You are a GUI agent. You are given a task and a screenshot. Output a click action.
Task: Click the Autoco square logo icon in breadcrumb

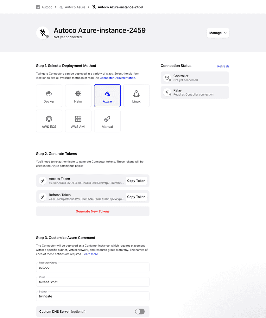click(38, 7)
